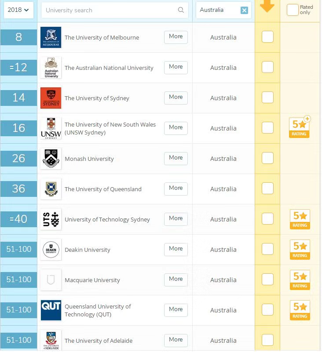322x352 pixels.
Task: Click More button for Macquarie University
Action: [176, 279]
